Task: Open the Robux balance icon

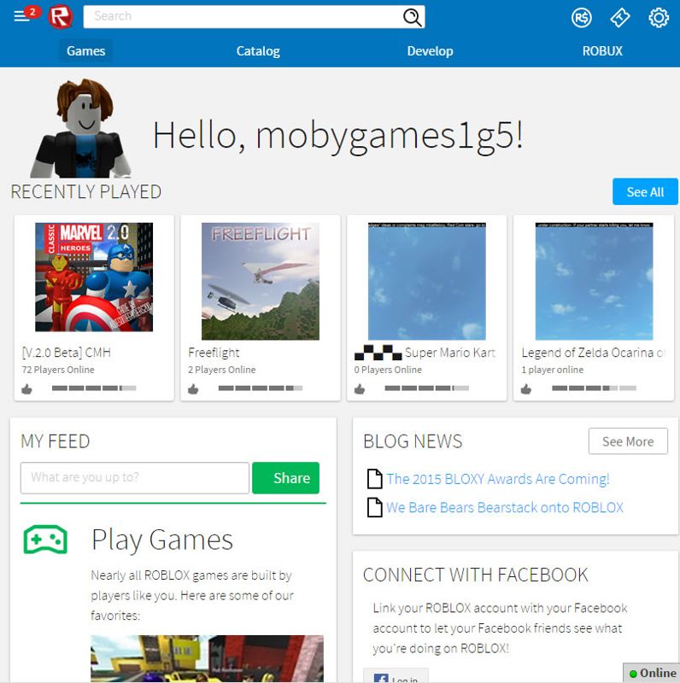Action: [582, 18]
